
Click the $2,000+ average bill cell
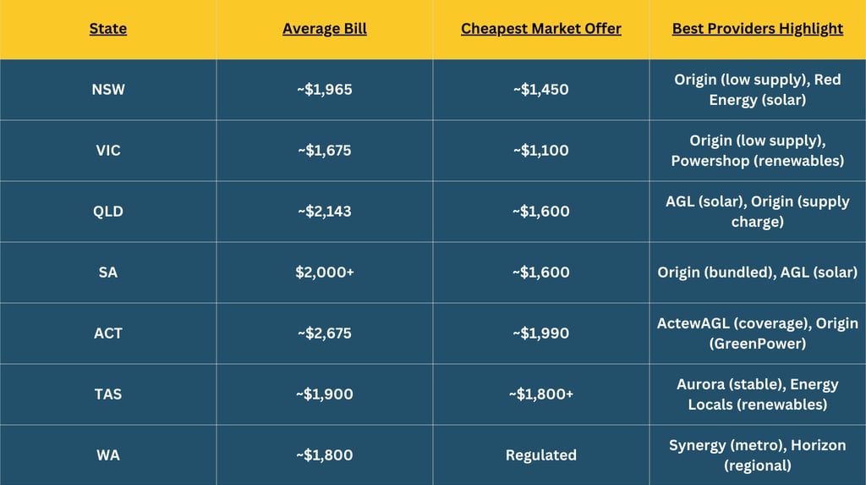click(x=325, y=272)
